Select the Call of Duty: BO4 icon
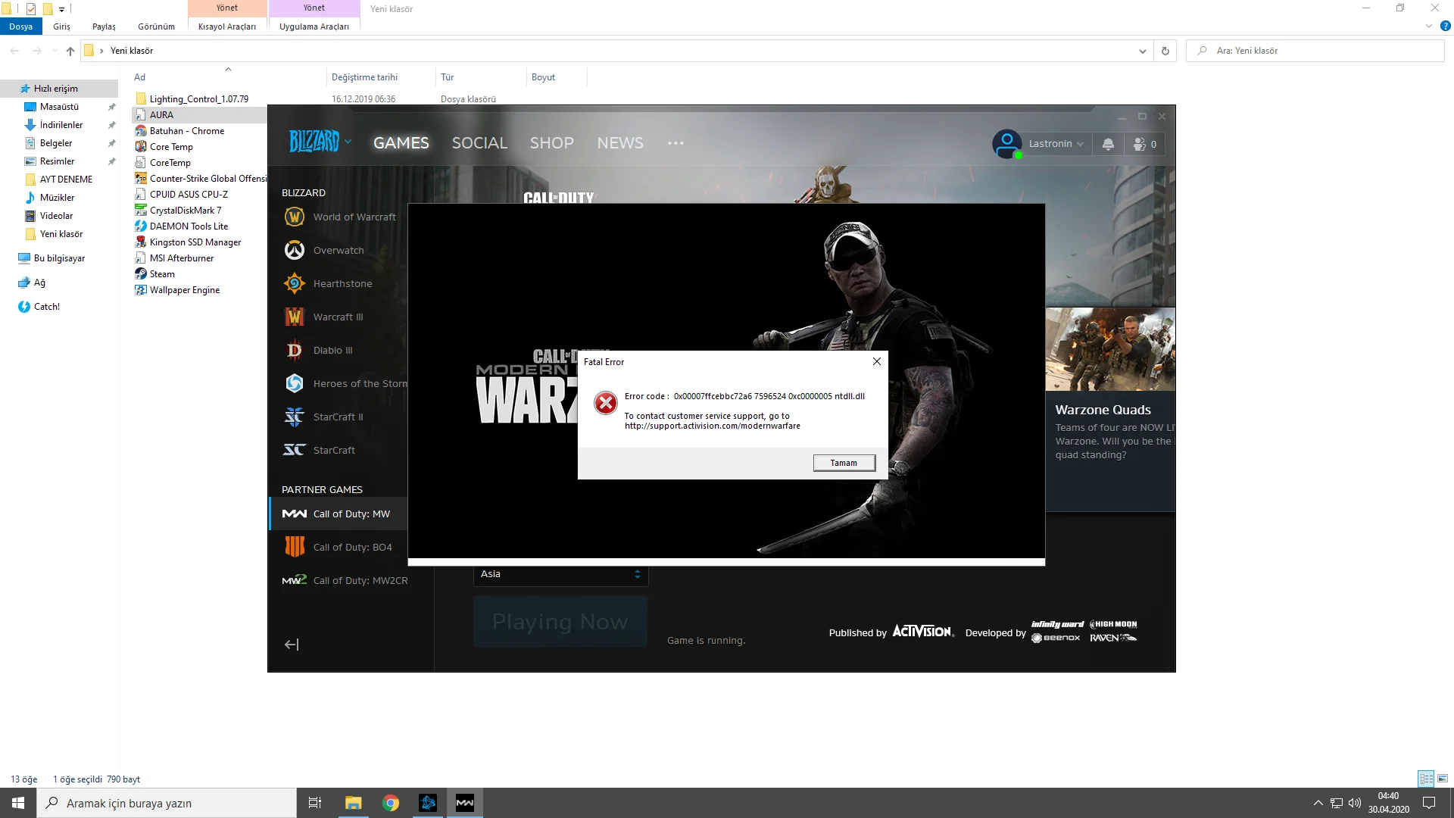1454x818 pixels. click(x=294, y=547)
